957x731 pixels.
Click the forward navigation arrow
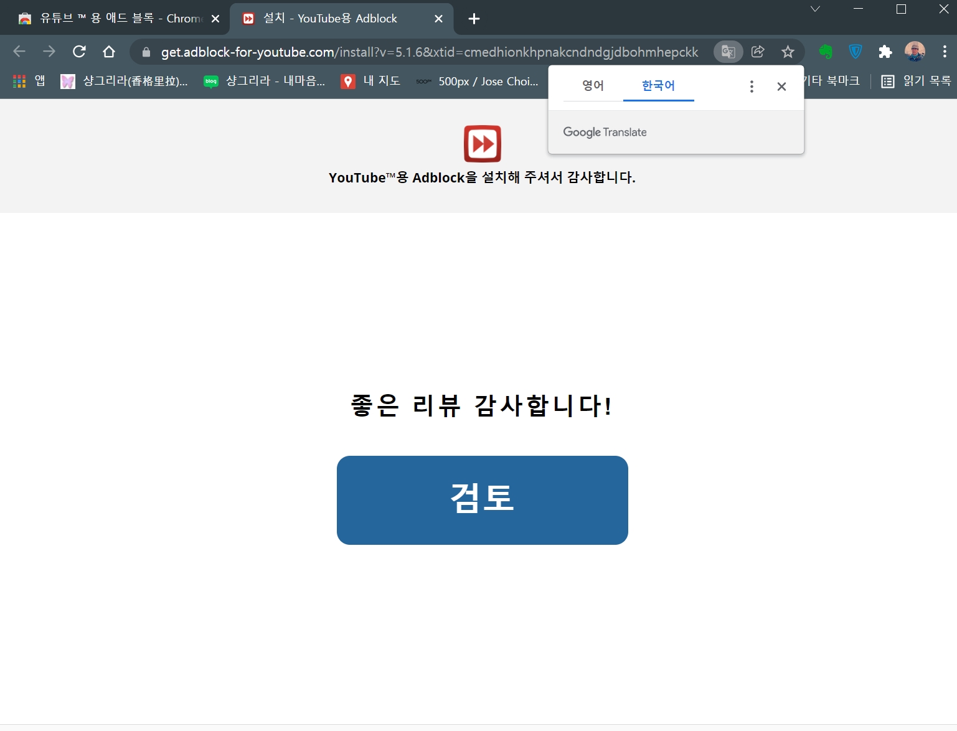point(49,52)
